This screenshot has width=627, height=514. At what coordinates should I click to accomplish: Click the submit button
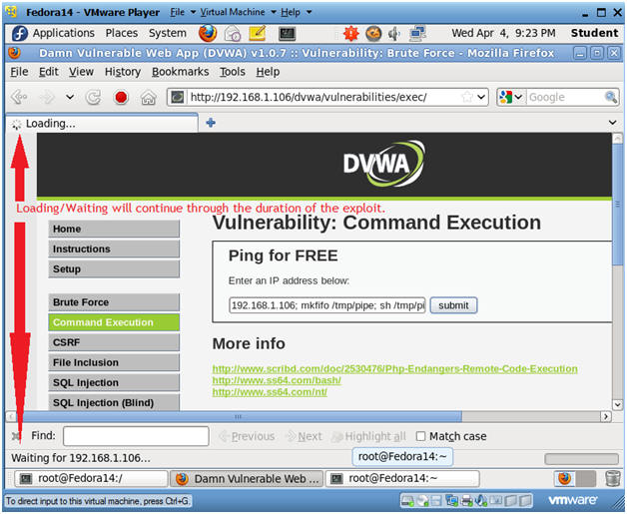pyautogui.click(x=453, y=305)
